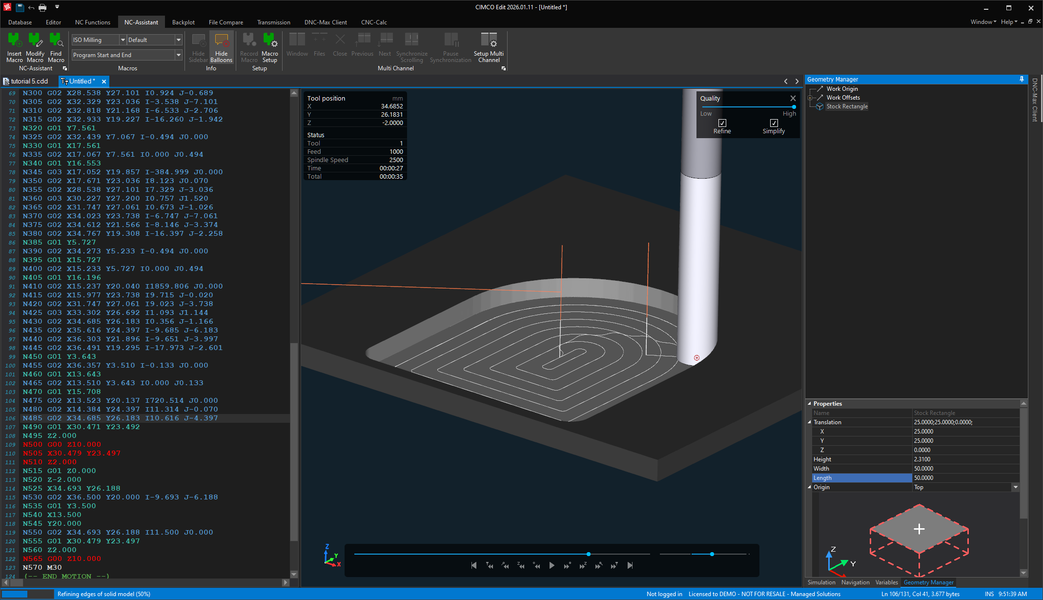Toggle Hide Balloons in the Info group
The width and height of the screenshot is (1043, 600).
222,47
